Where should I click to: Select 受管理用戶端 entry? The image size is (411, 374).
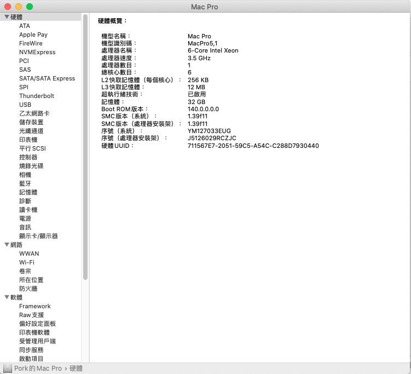click(37, 341)
